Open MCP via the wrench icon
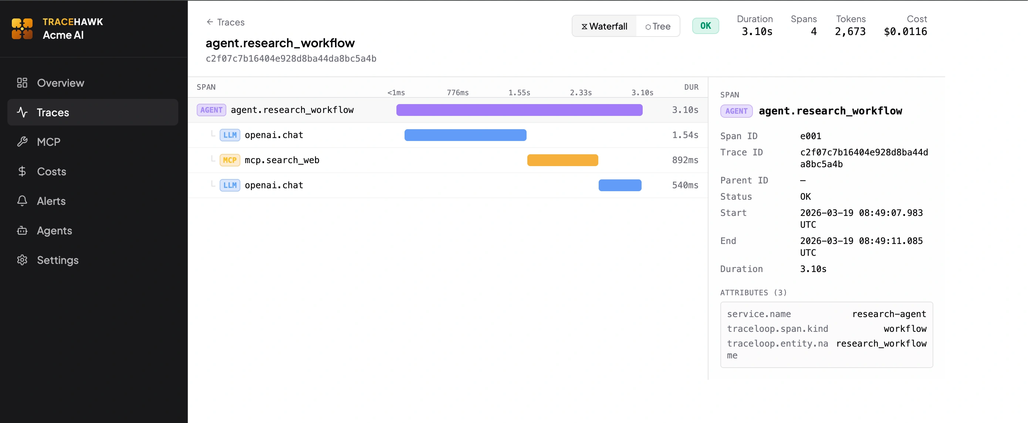The height and width of the screenshot is (423, 1028). pos(22,142)
